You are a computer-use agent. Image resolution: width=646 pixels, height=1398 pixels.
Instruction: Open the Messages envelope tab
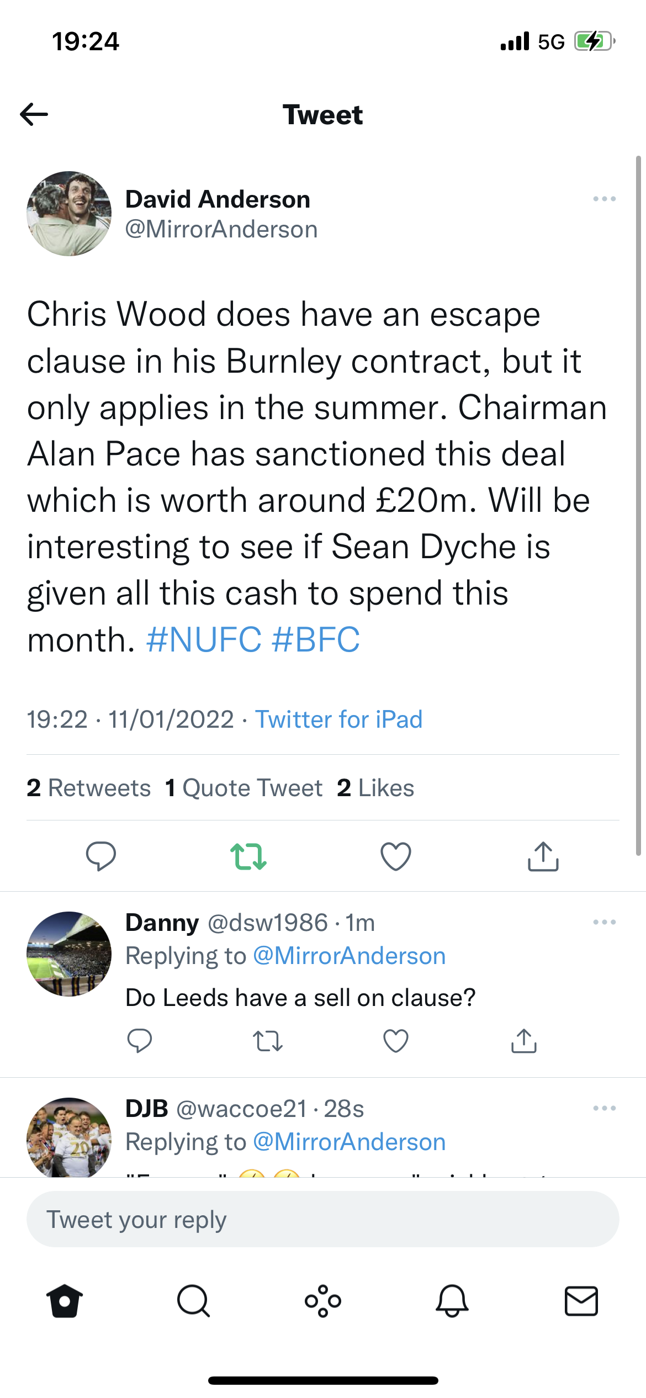coord(581,1301)
